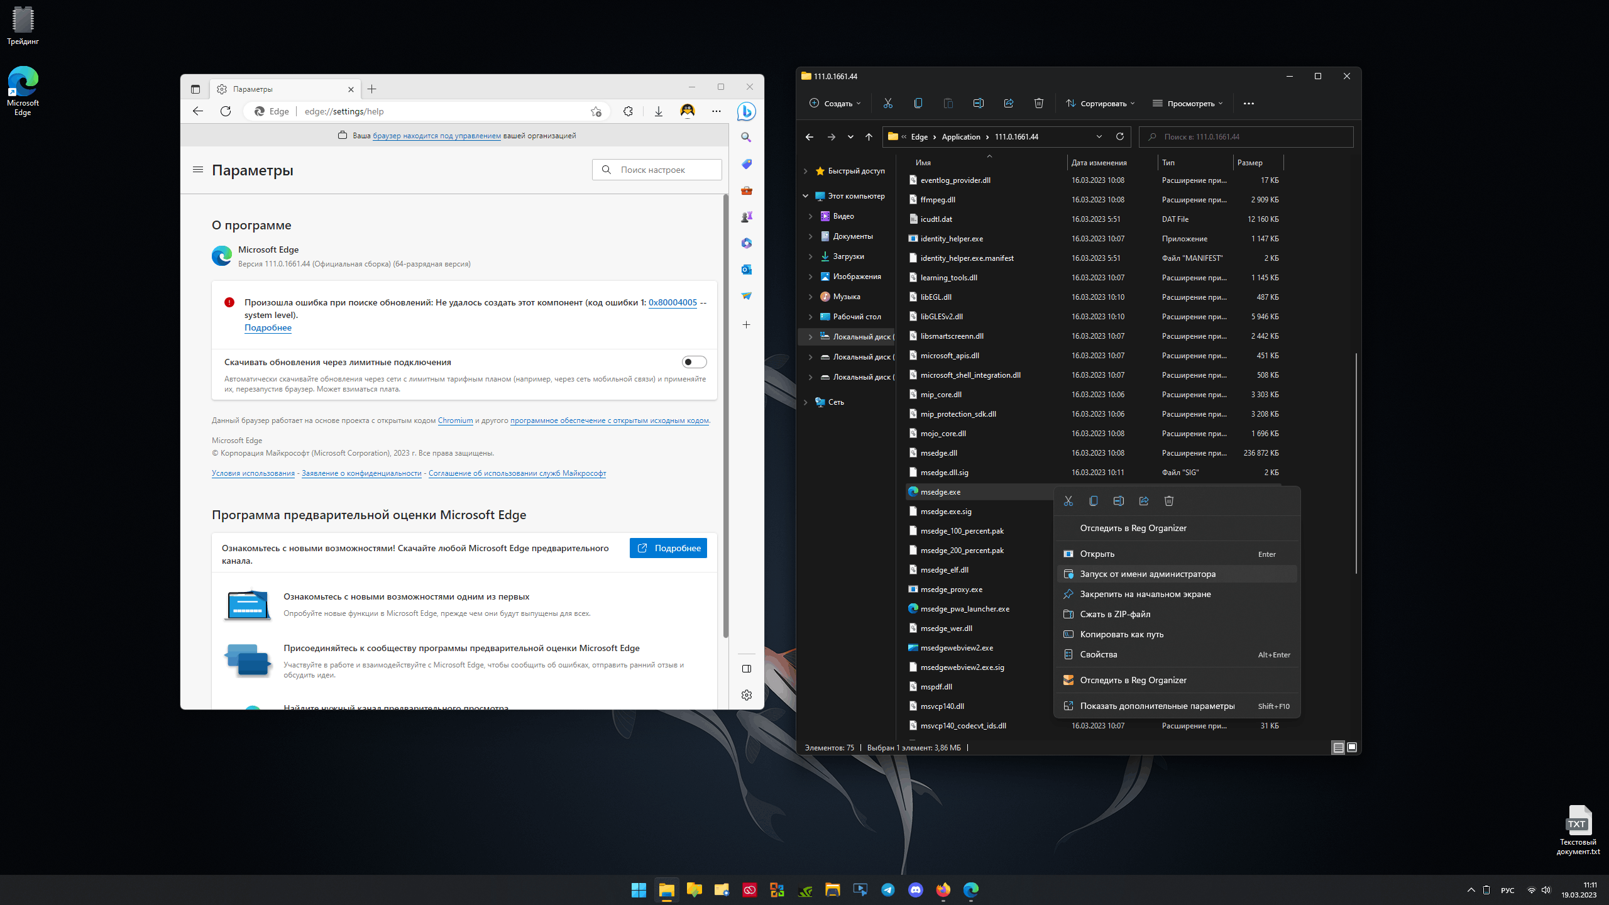This screenshot has width=1609, height=905.
Task: Toggle downloading updates over metered connections
Action: click(x=694, y=362)
